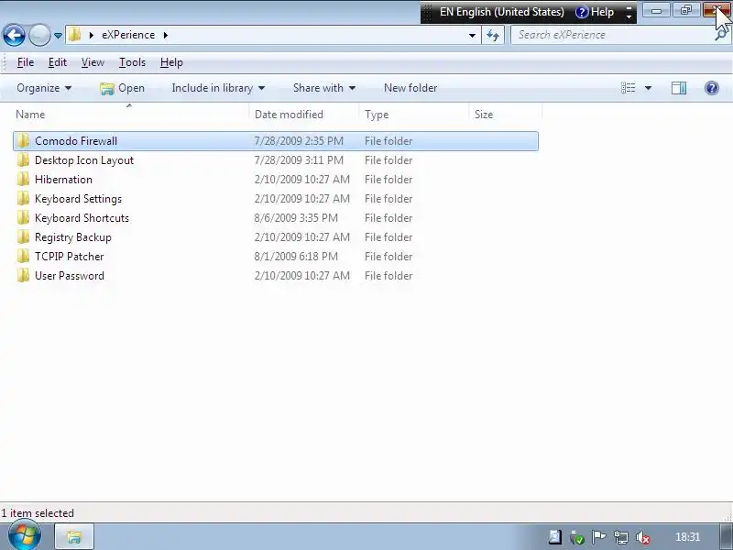Select the Desktop Icon Layout folder icon

(23, 159)
